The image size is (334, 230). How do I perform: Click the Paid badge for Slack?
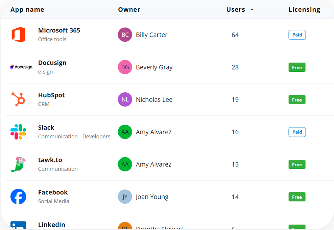point(297,132)
